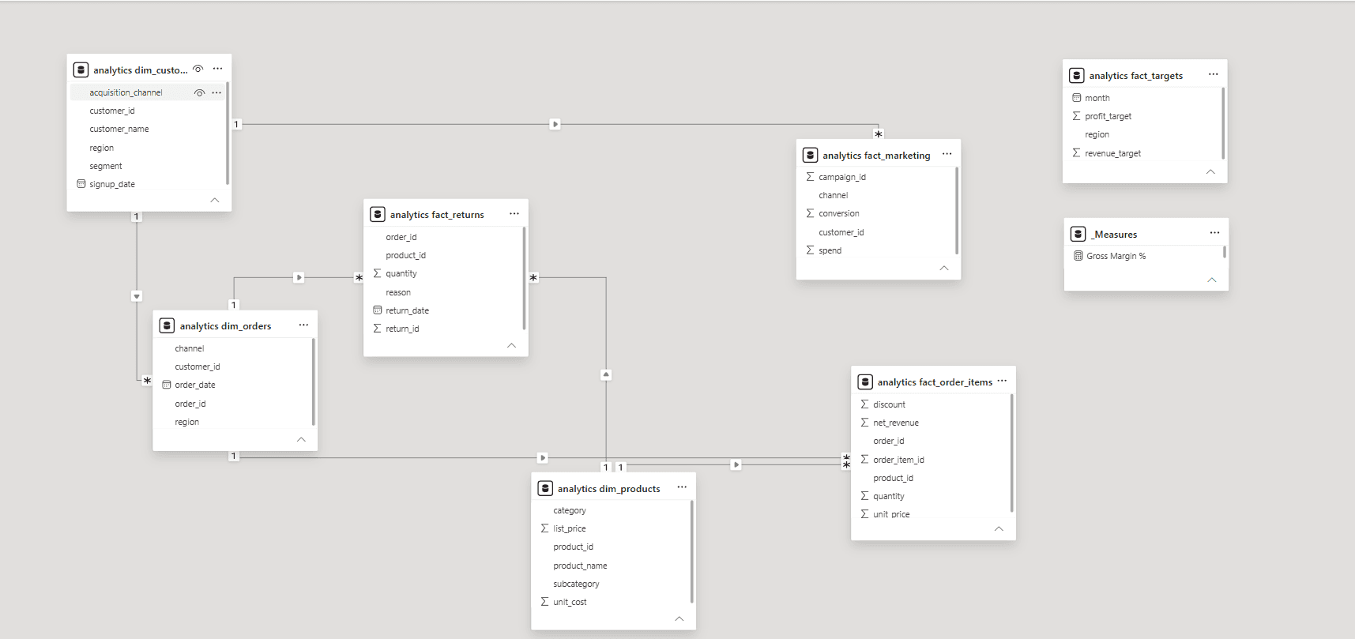Open more options for analytics fact_targets table
The height and width of the screenshot is (639, 1355).
pyautogui.click(x=1214, y=74)
